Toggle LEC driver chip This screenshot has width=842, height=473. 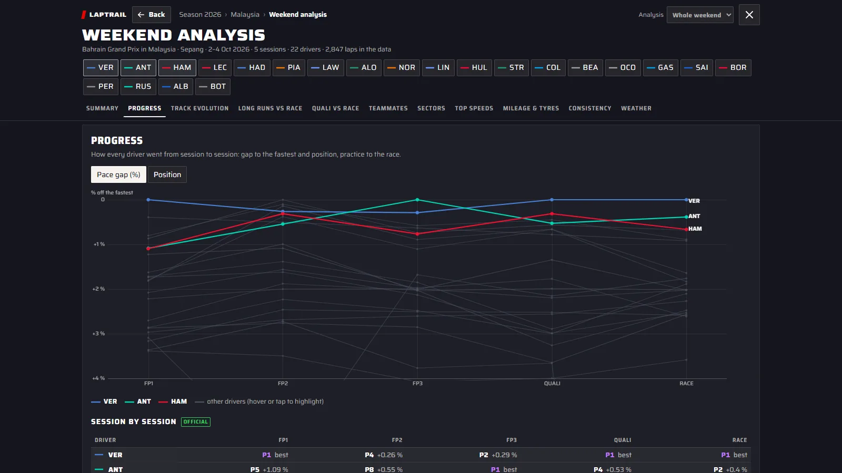click(215, 67)
